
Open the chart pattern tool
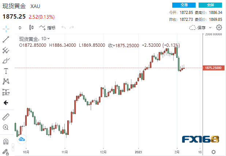point(6,81)
